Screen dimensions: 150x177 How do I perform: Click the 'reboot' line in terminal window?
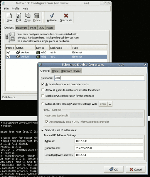7,126
